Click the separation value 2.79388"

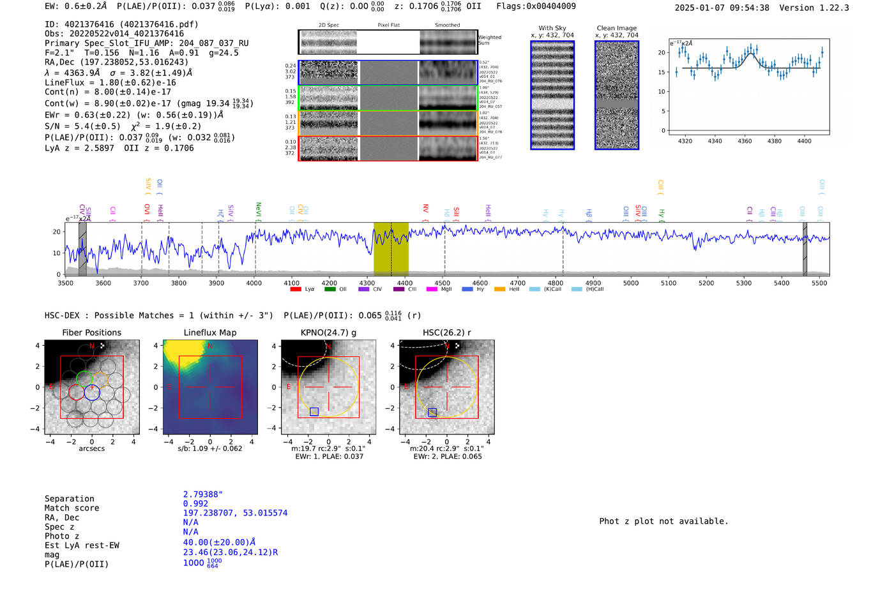203,494
